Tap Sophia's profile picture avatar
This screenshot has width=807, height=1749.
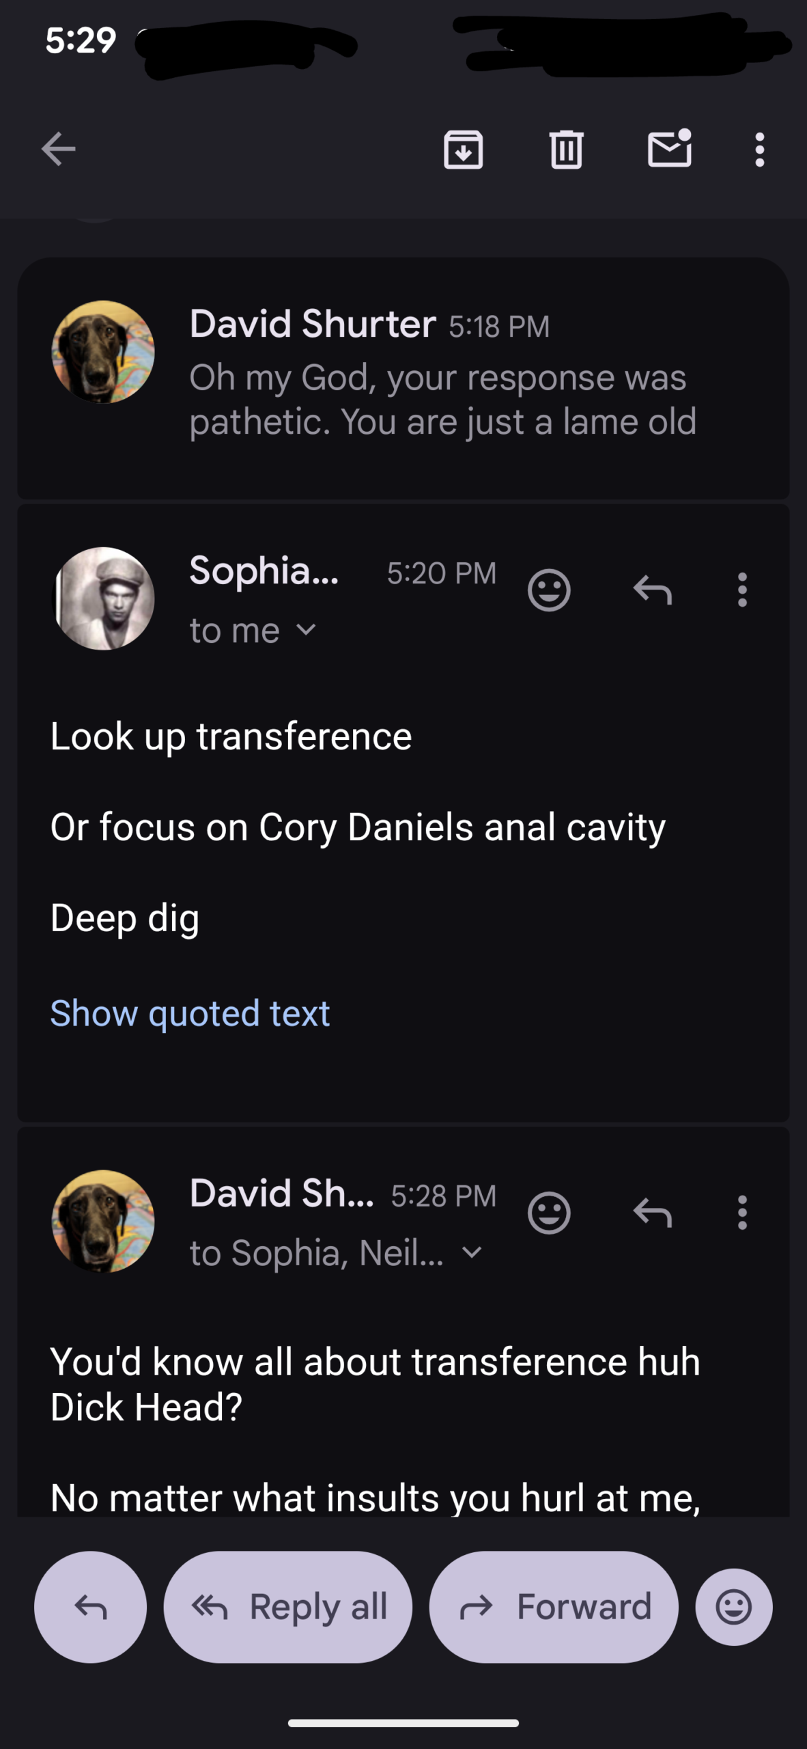pyautogui.click(x=103, y=598)
